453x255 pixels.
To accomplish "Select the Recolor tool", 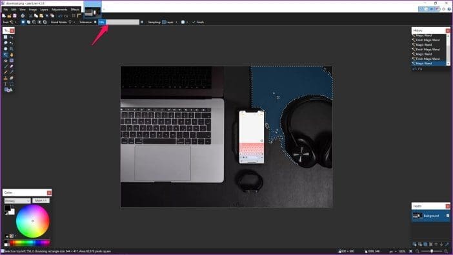I will pyautogui.click(x=11, y=78).
